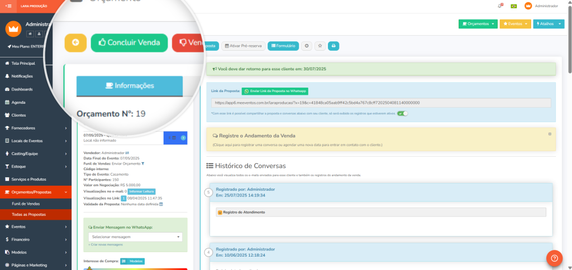Open the Atalhos blue dropdown in the header
The height and width of the screenshot is (270, 572).
pos(549,23)
